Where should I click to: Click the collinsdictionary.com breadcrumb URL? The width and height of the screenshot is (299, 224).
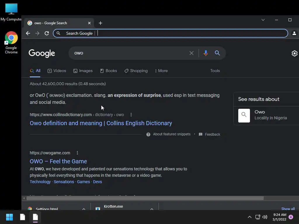click(x=77, y=115)
